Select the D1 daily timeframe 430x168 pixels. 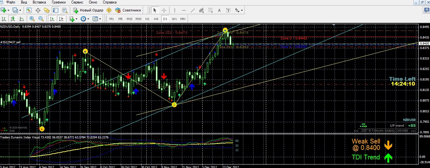click(x=165, y=19)
